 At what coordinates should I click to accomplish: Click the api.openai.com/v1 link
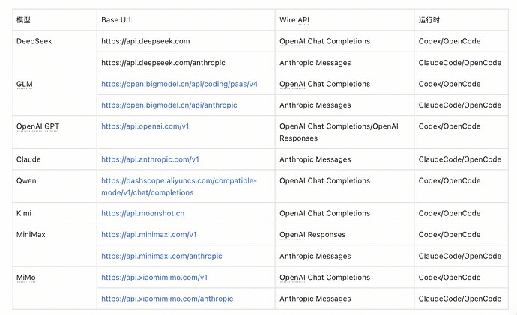coord(145,126)
